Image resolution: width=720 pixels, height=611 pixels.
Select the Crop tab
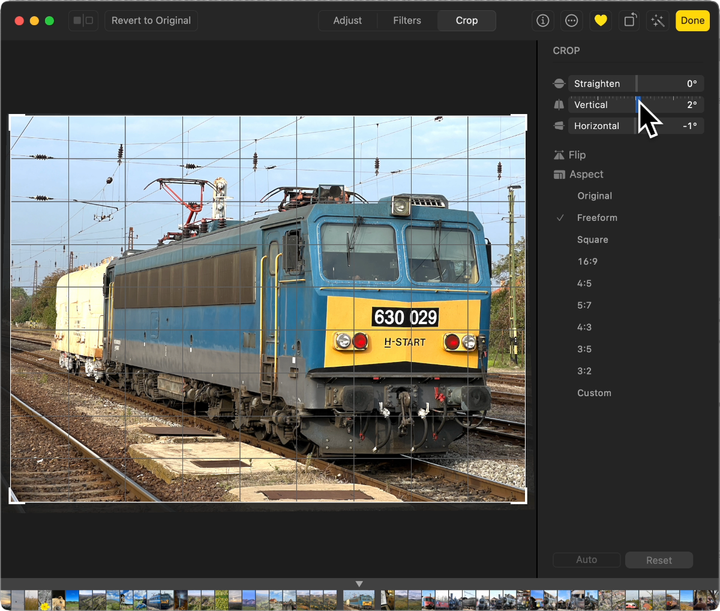click(x=467, y=20)
